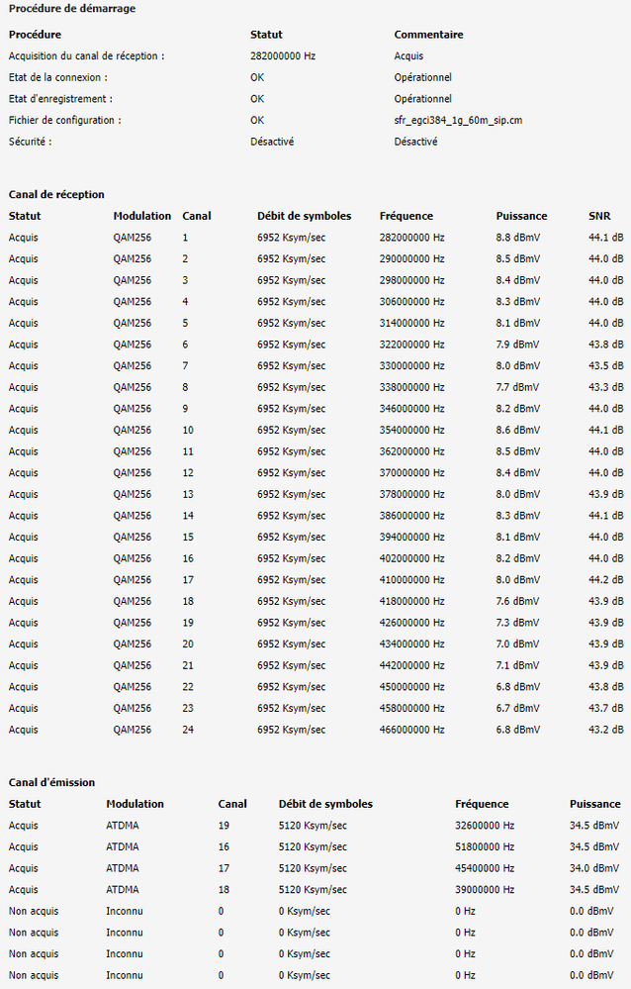
Task: Click the 'Canal de réception' section heading
Action: coord(56,195)
